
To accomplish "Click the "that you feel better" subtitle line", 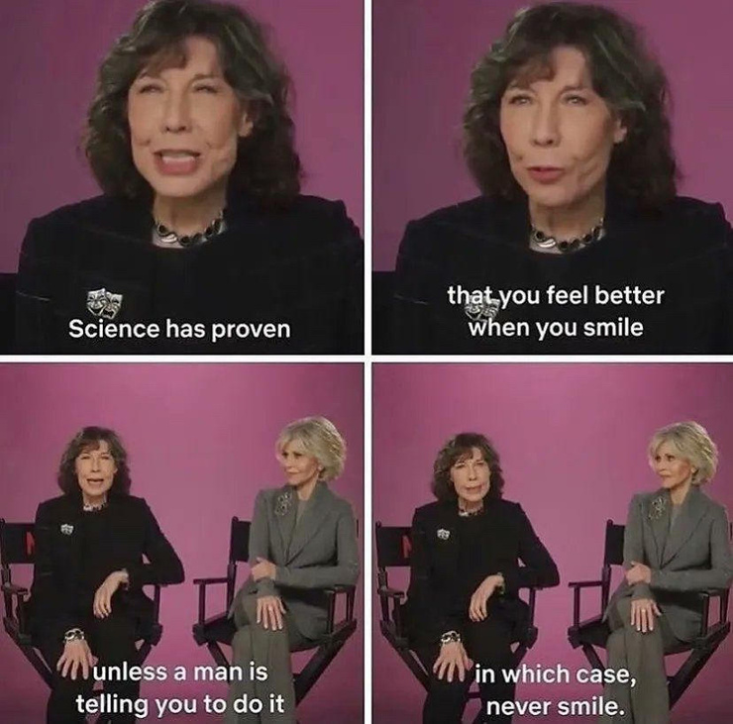I will (x=556, y=295).
